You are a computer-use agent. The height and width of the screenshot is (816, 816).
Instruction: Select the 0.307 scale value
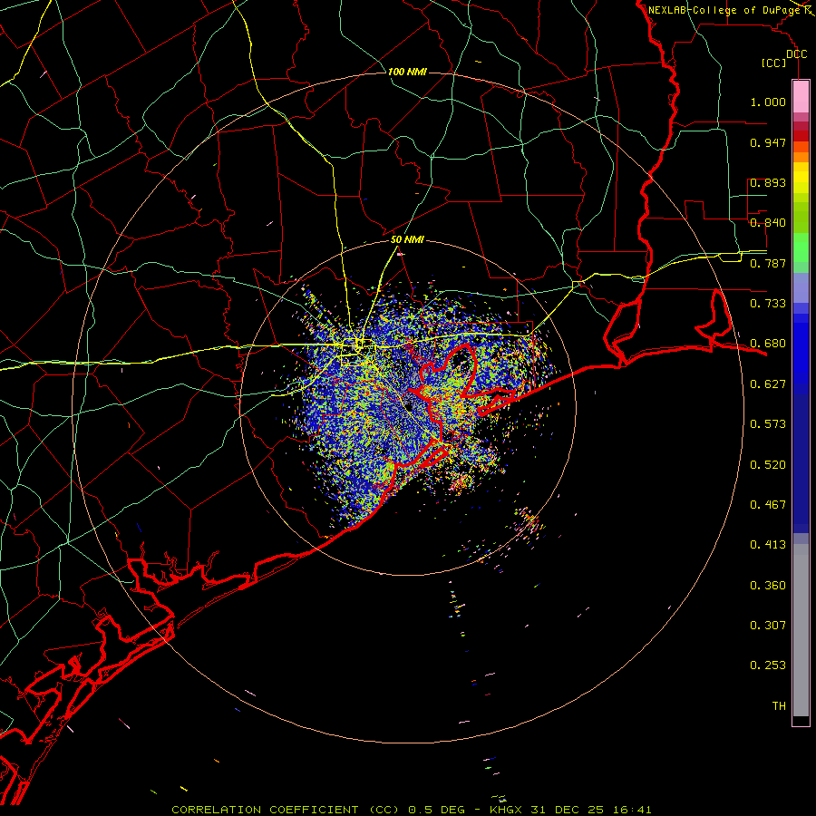(x=768, y=626)
